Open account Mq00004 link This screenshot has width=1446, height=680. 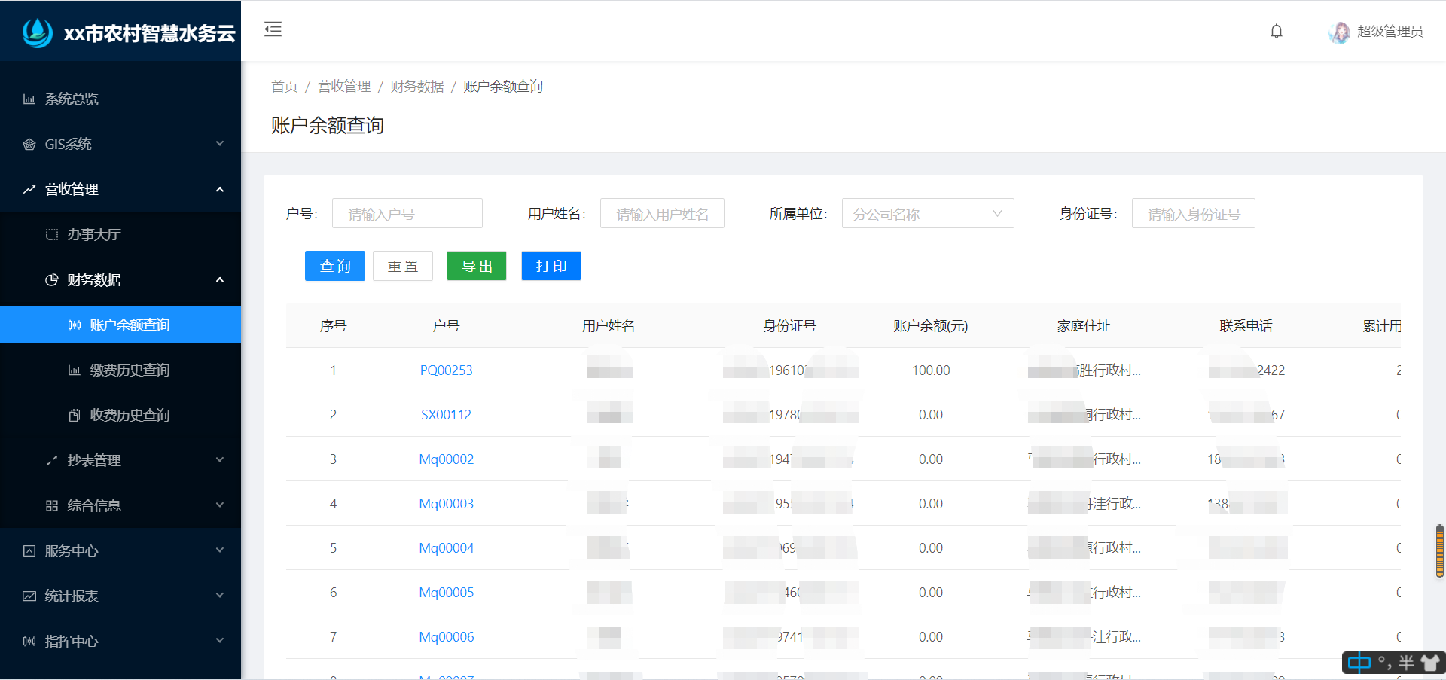coord(447,547)
